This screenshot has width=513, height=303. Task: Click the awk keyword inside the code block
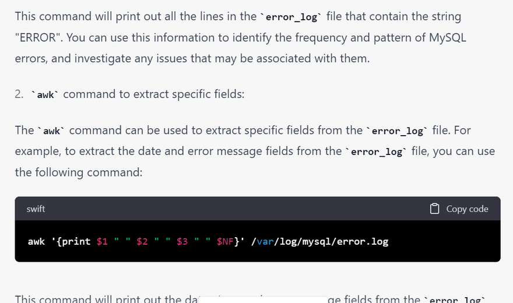(36, 241)
